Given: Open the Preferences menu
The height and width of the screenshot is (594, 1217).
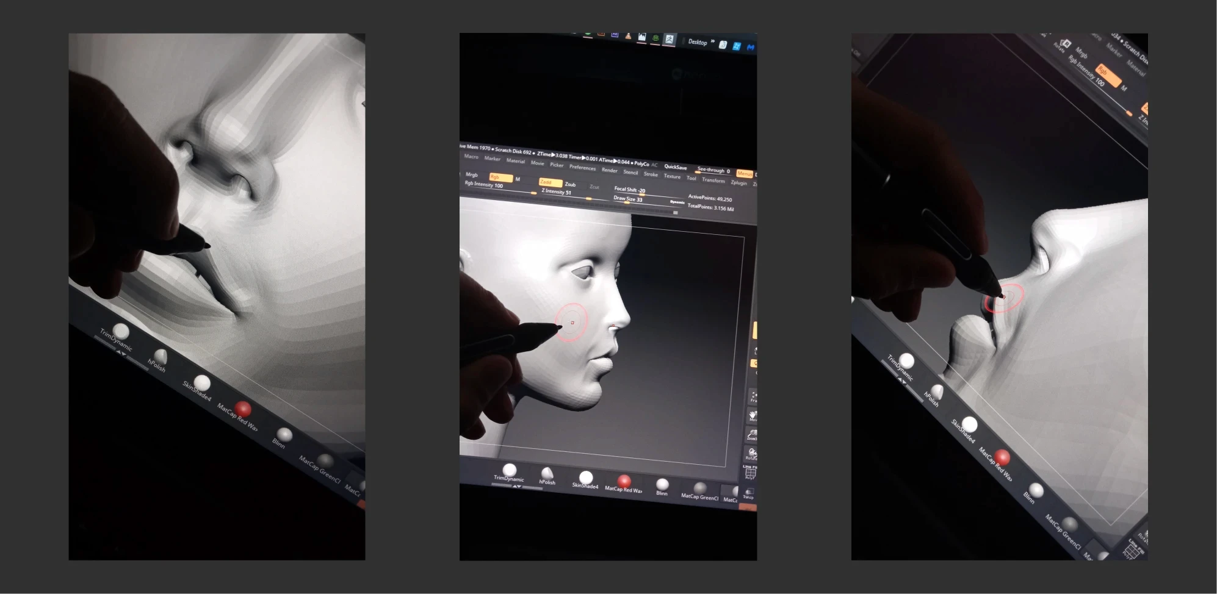Looking at the screenshot, I should pyautogui.click(x=582, y=167).
